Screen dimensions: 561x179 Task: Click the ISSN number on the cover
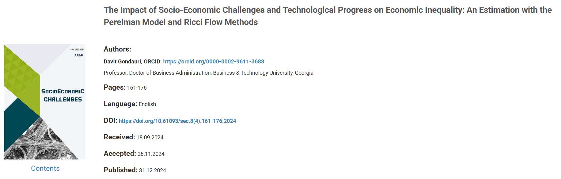coord(77,49)
